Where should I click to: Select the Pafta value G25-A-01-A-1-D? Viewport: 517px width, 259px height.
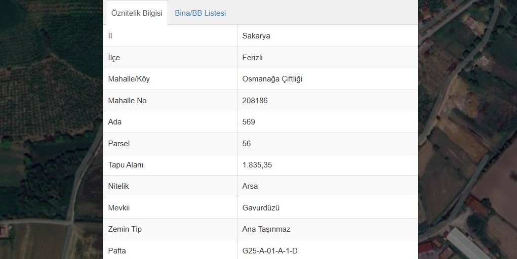coord(270,251)
